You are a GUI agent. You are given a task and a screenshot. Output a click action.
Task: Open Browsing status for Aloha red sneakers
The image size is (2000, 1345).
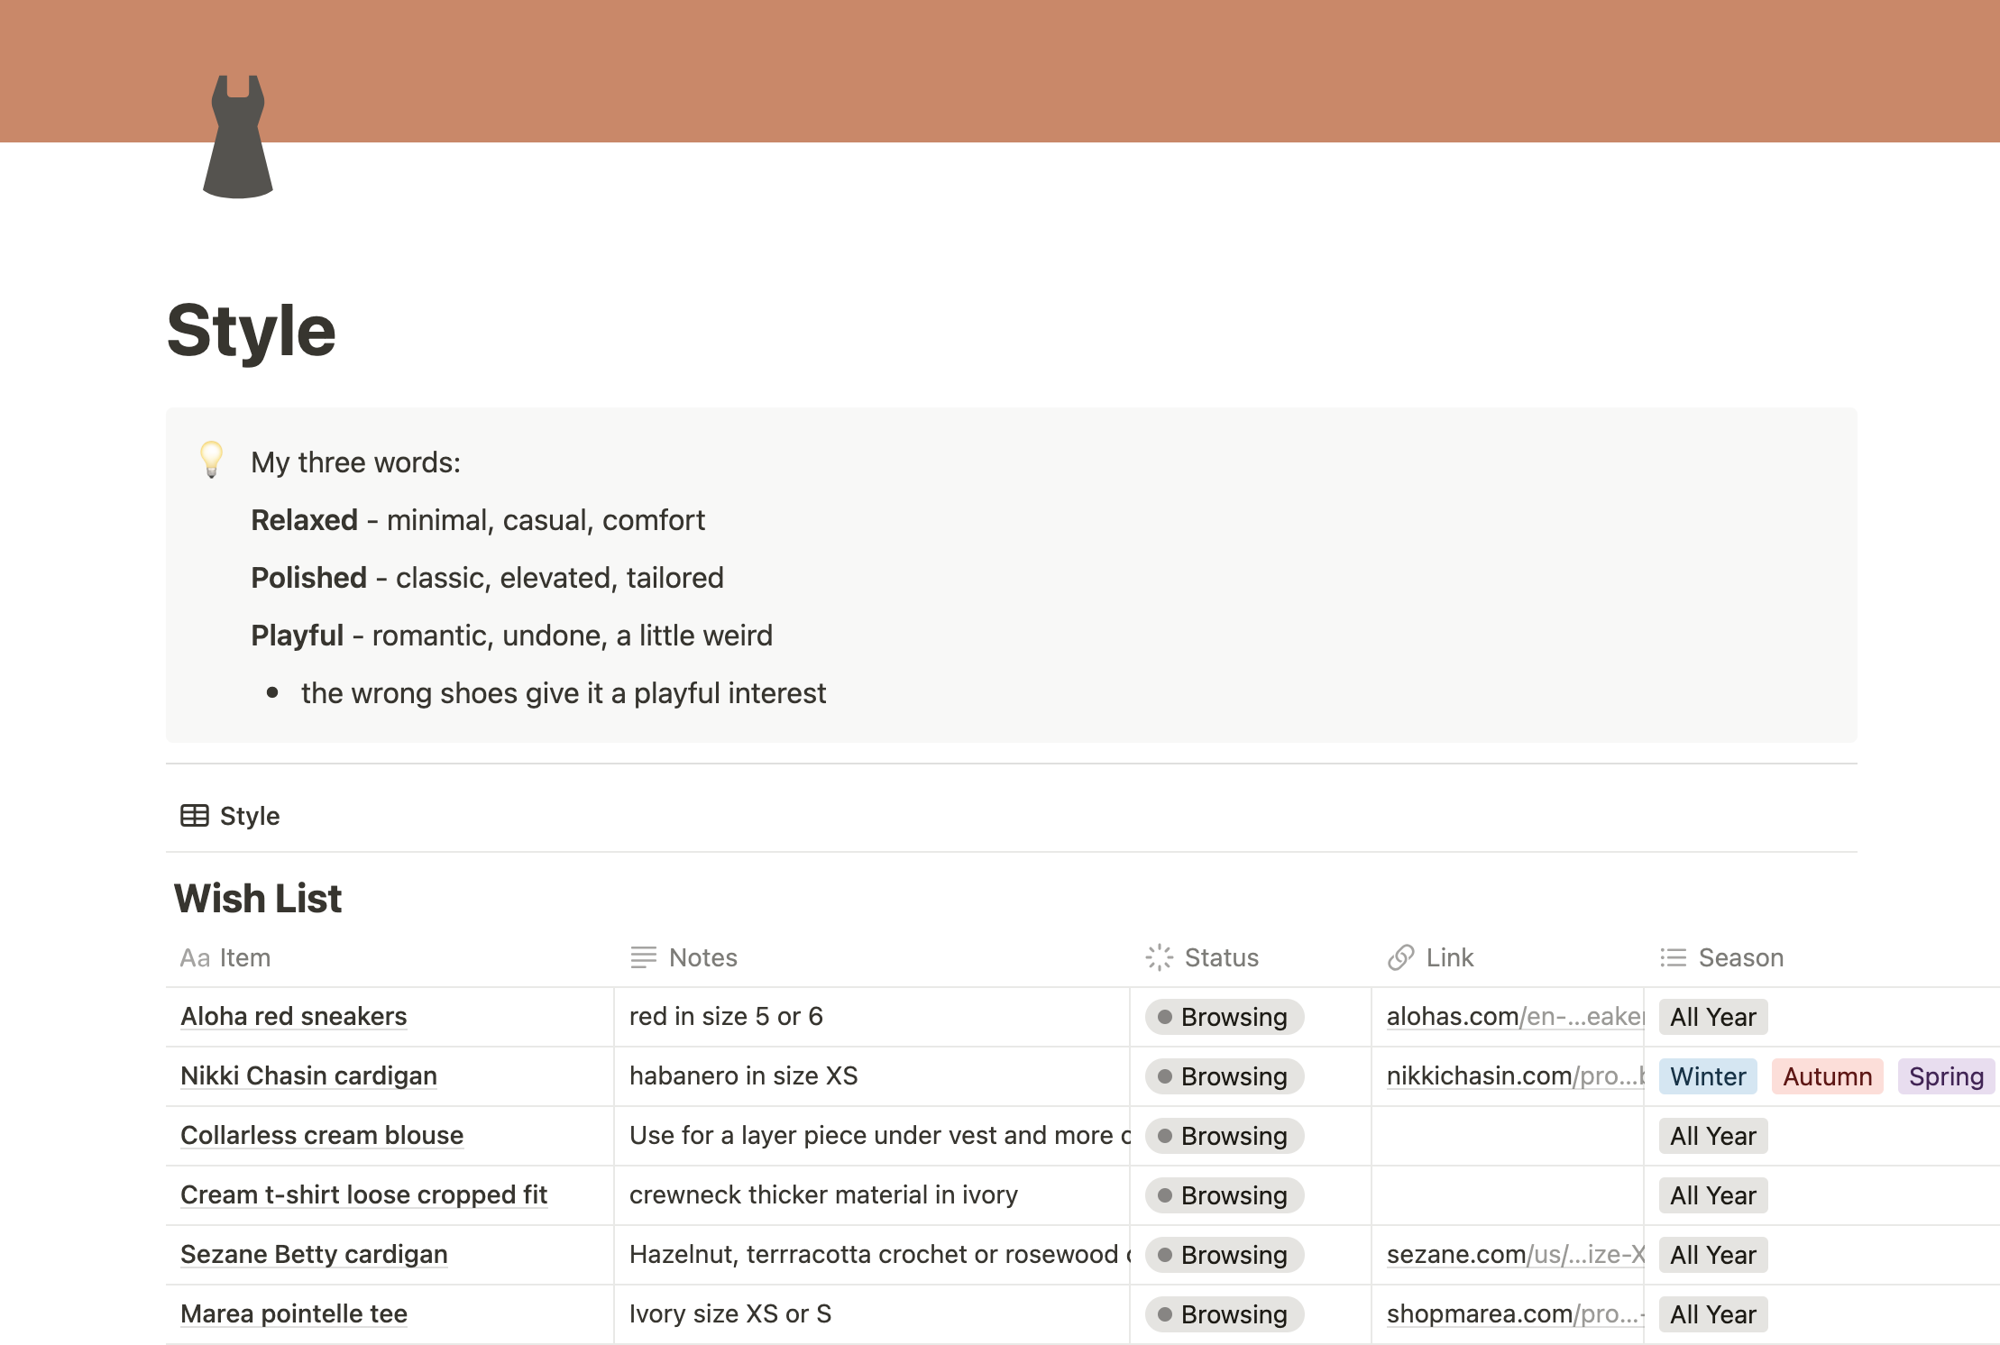1224,1017
